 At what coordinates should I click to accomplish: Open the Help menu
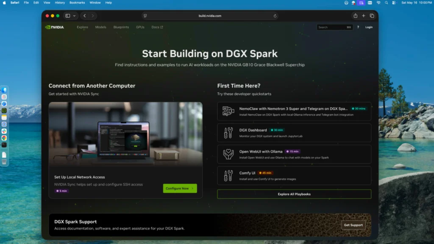(x=108, y=3)
